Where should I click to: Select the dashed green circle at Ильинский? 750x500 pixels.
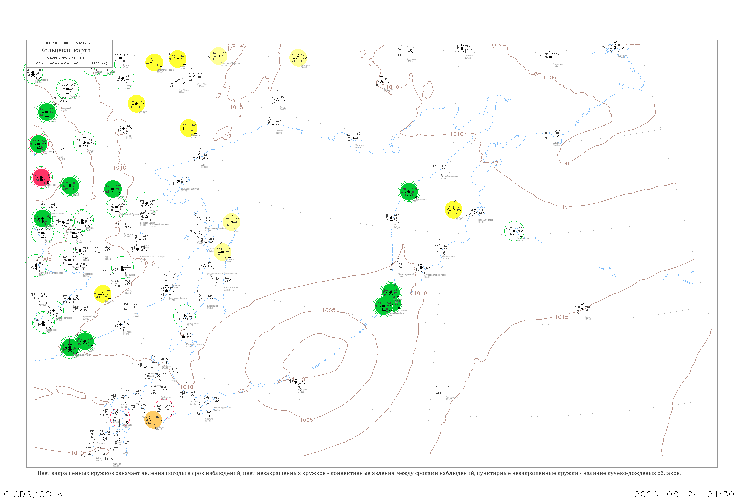click(185, 316)
